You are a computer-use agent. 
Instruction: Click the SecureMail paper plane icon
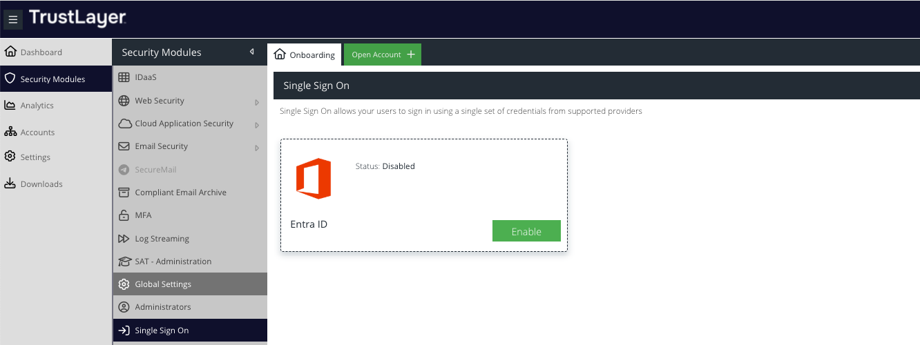pyautogui.click(x=124, y=169)
